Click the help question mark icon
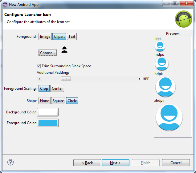The width and height of the screenshot is (196, 173). (10, 162)
